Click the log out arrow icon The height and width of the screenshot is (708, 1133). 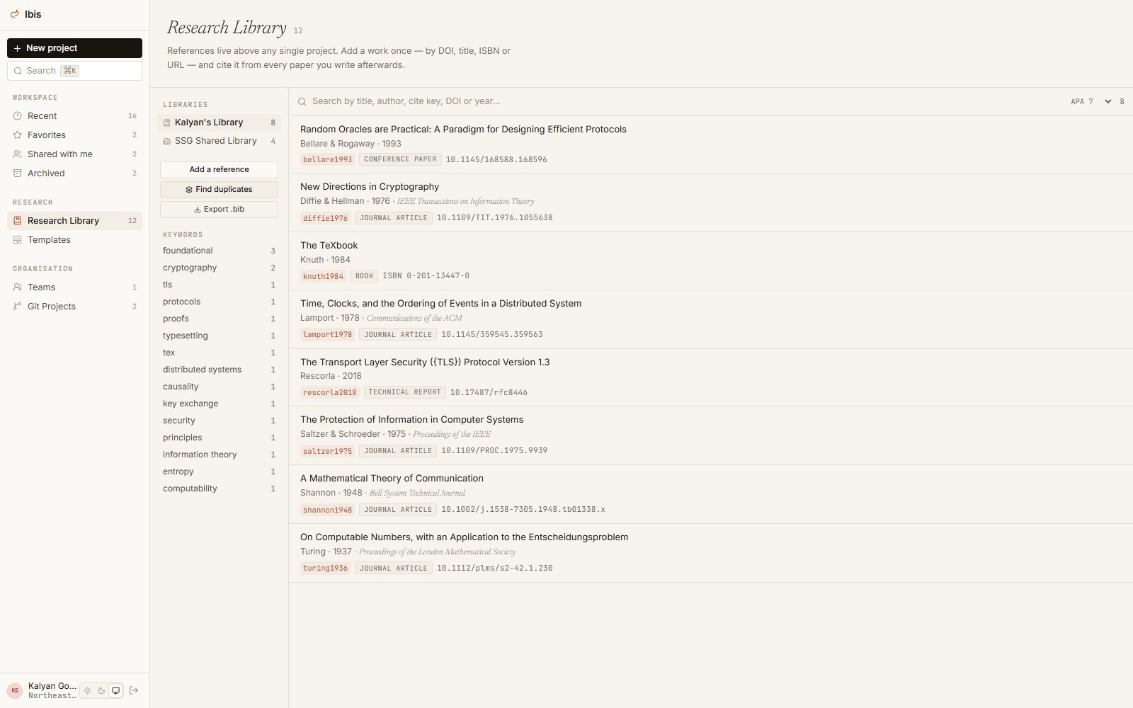pos(134,690)
